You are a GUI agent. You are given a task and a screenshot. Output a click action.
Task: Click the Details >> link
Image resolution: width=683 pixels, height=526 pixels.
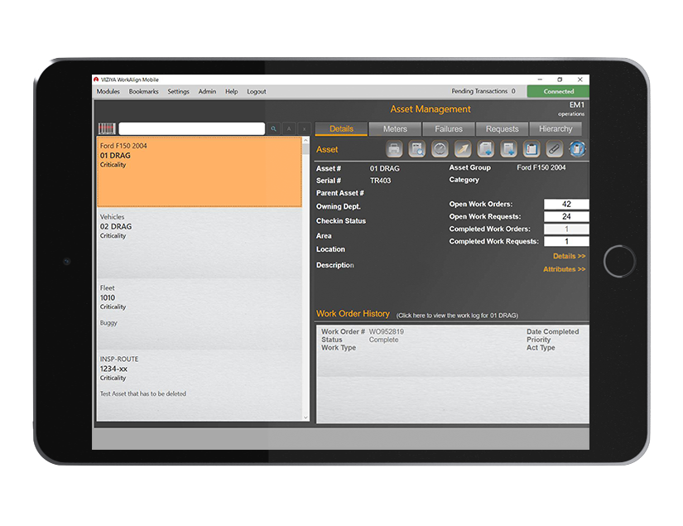(x=569, y=256)
